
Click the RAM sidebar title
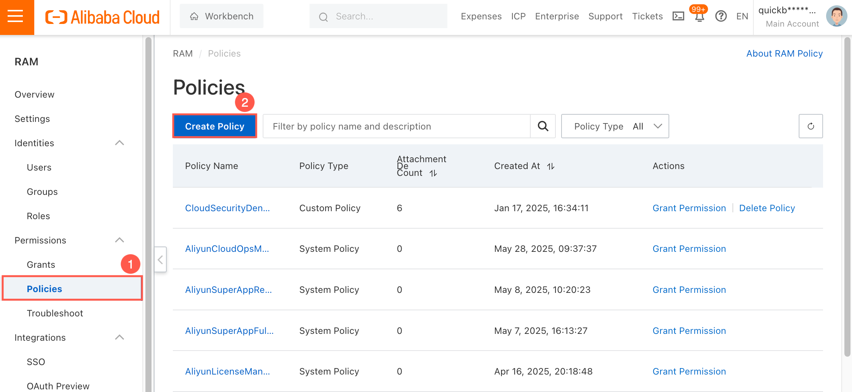[26, 62]
